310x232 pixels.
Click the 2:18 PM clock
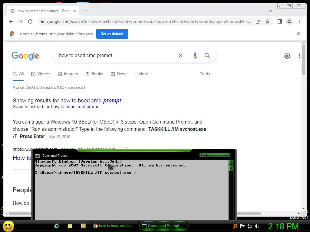pyautogui.click(x=283, y=226)
